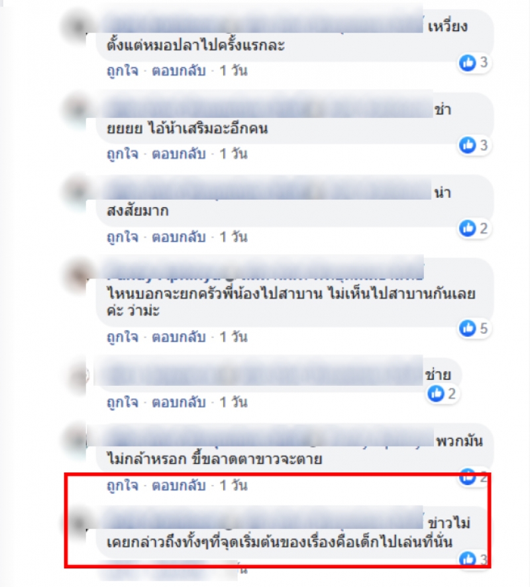Image resolution: width=530 pixels, height=587 pixels.
Task: Click like reaction icon on highlighted last comment
Action: tap(468, 559)
